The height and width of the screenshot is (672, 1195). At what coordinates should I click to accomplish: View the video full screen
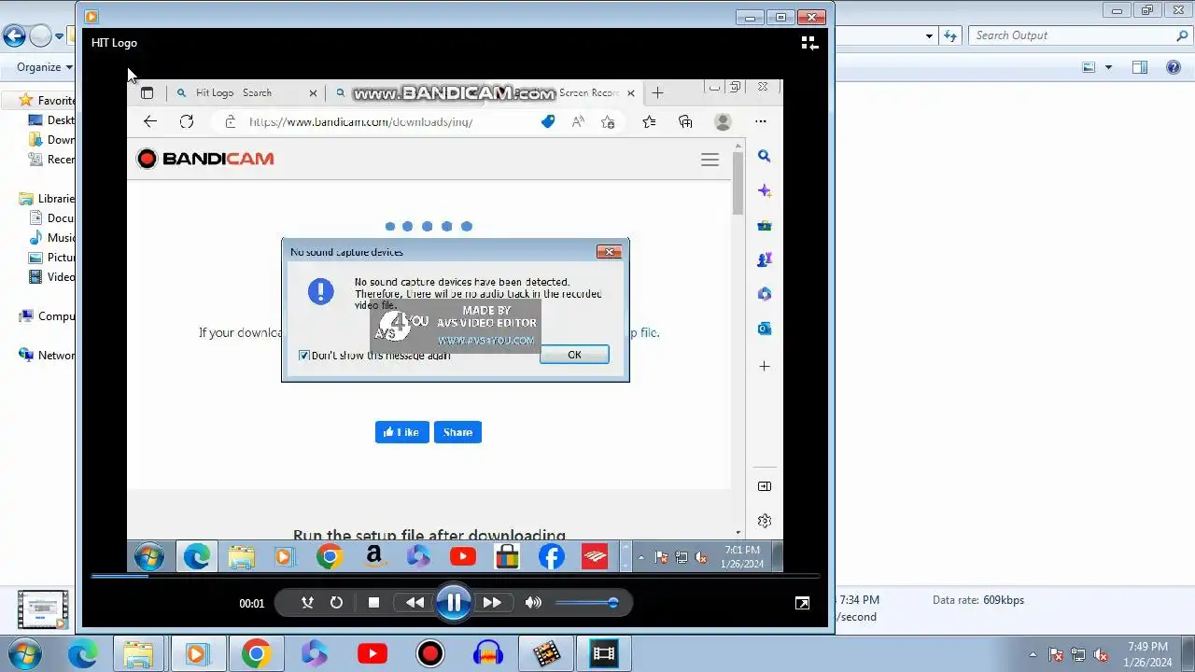802,603
